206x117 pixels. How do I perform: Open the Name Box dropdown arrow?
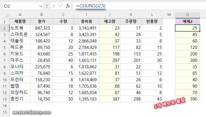[x=41, y=6]
